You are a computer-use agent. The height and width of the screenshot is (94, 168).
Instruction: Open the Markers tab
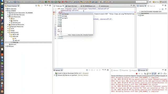tap(115, 70)
